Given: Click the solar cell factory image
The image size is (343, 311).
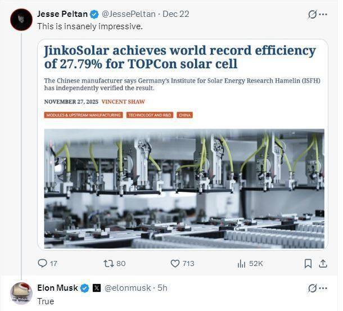Looking at the screenshot, I should (184, 188).
